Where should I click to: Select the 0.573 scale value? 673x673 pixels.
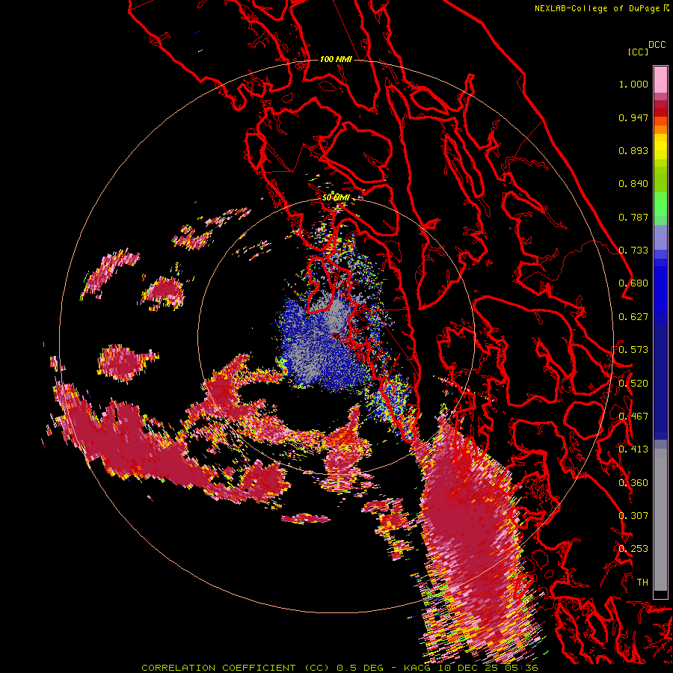click(633, 350)
